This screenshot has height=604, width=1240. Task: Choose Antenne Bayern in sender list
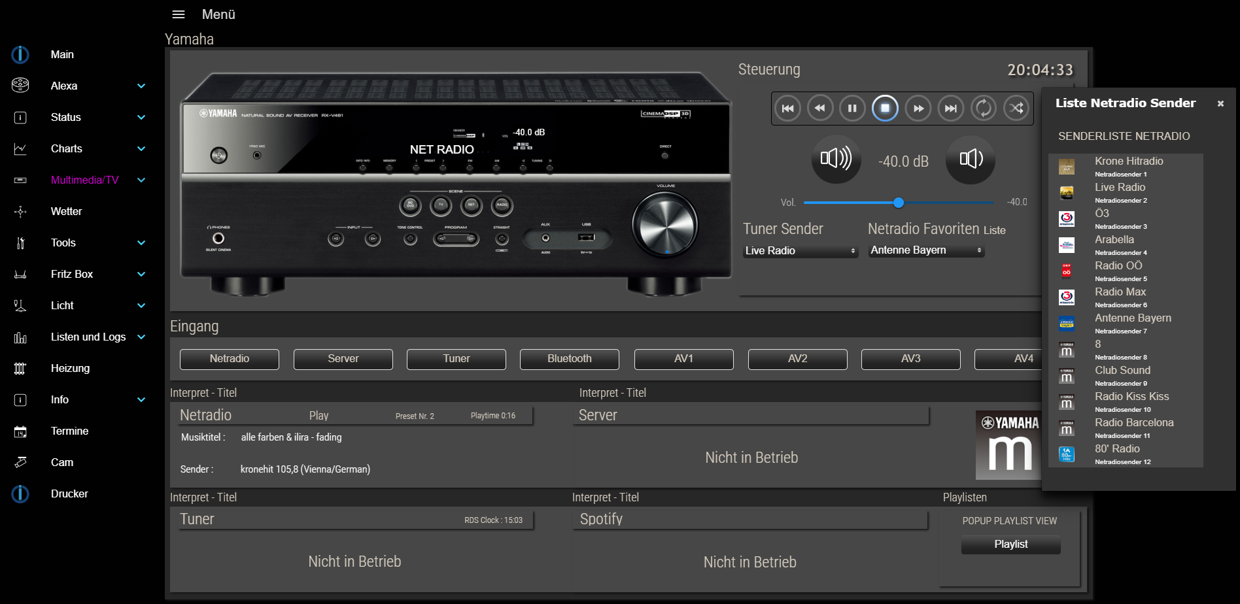tap(1126, 324)
